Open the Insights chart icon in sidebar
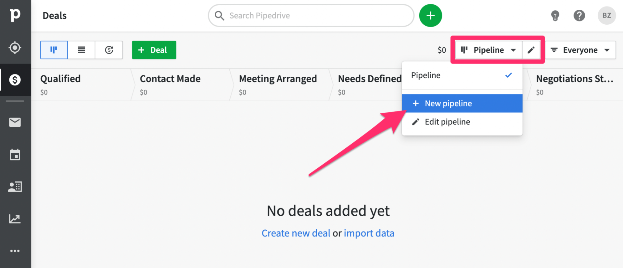Screen dimensions: 623x268 point(15,219)
